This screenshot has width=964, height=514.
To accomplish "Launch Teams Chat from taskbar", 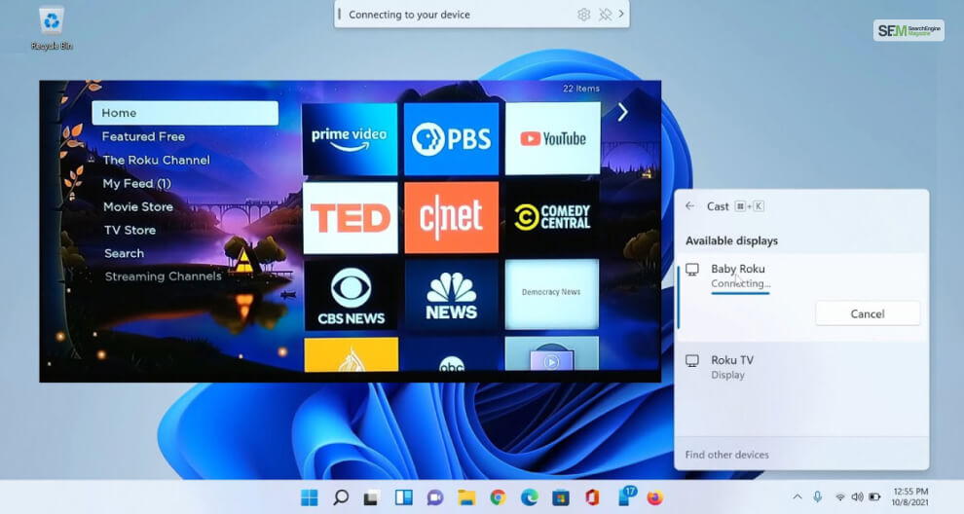I will pos(435,497).
